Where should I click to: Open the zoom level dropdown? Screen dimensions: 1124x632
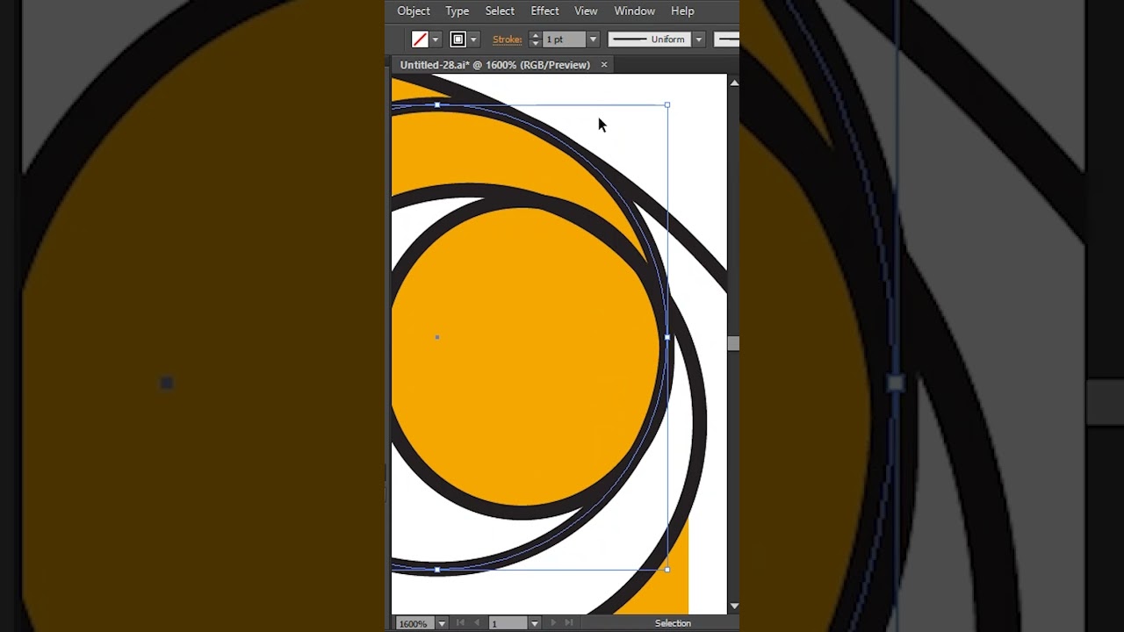(441, 623)
